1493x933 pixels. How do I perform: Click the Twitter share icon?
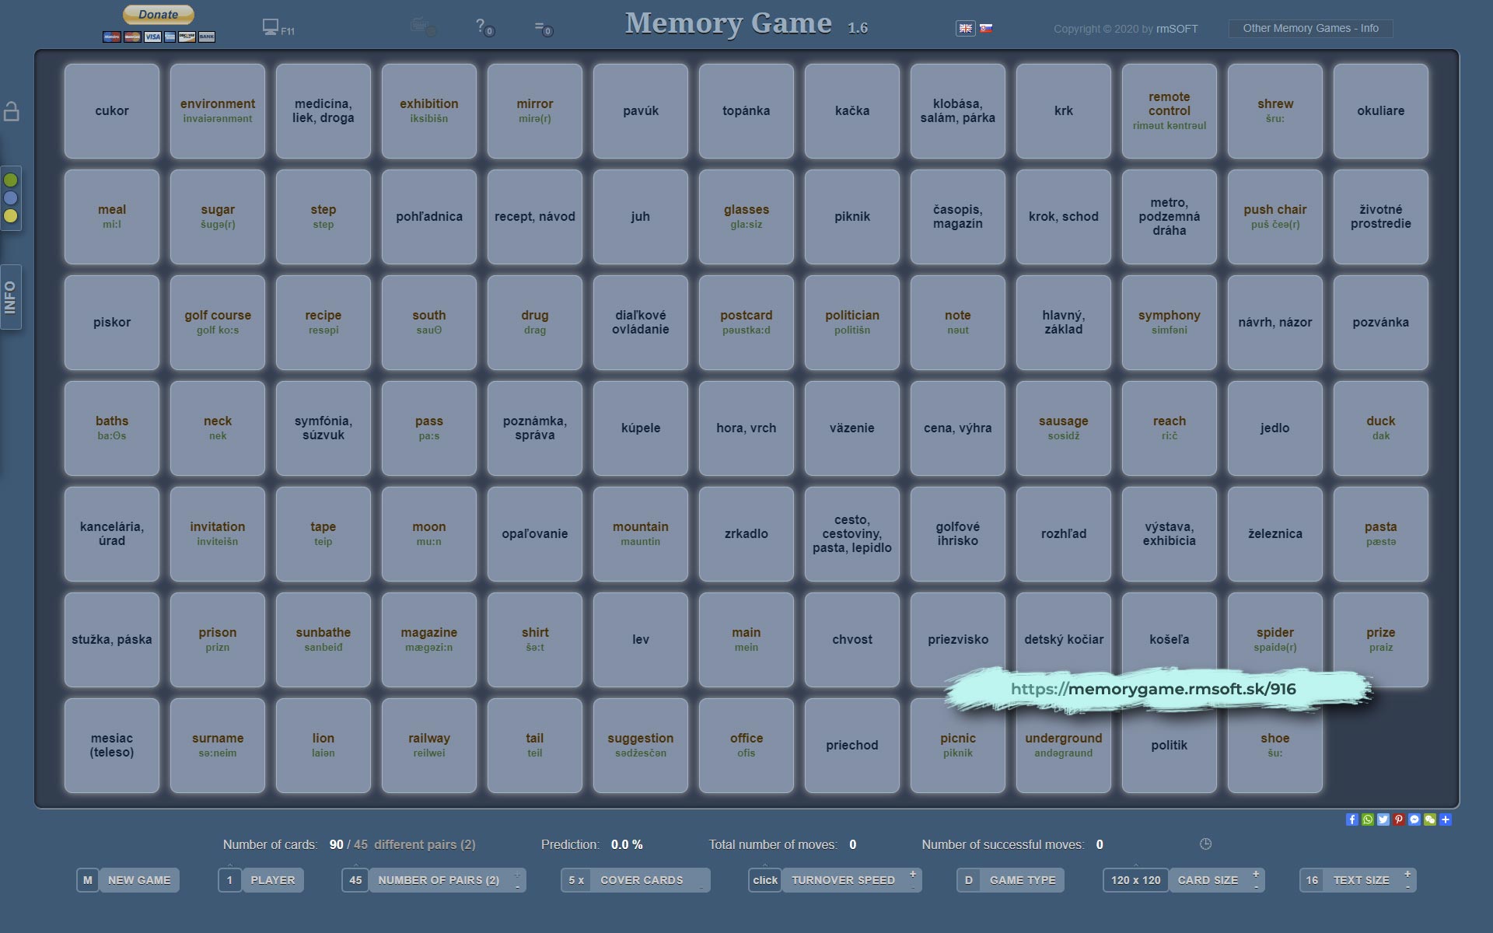coord(1383,819)
